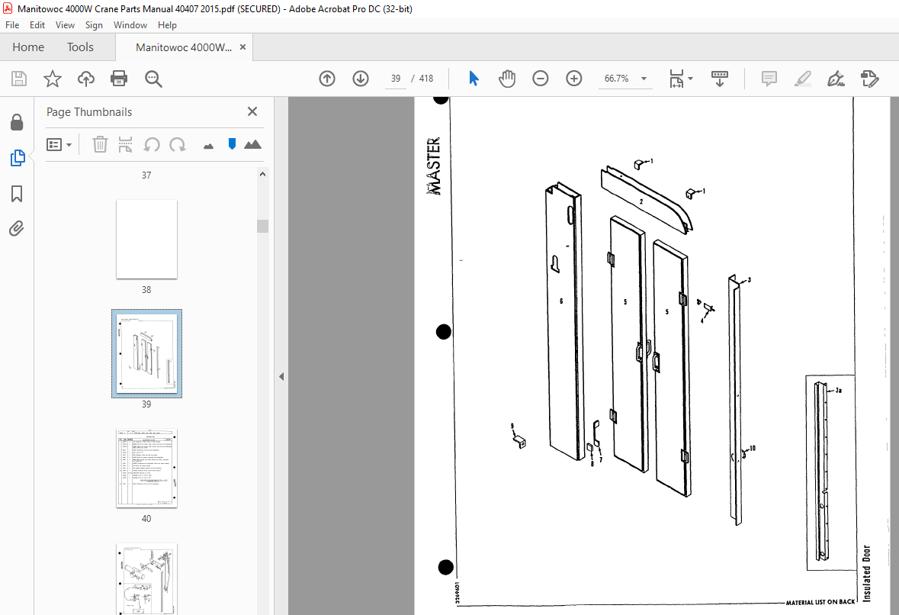The image size is (899, 615).
Task: Bookmark file with the star icon
Action: tap(52, 79)
